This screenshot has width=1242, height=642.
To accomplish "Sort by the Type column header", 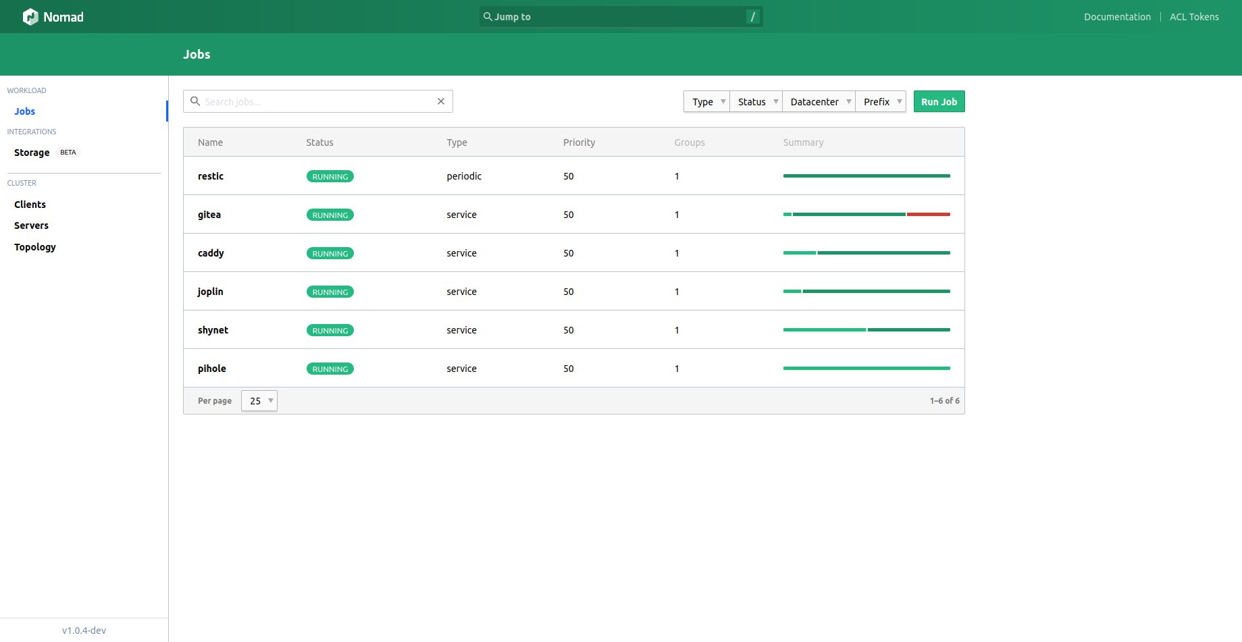I will tap(457, 142).
